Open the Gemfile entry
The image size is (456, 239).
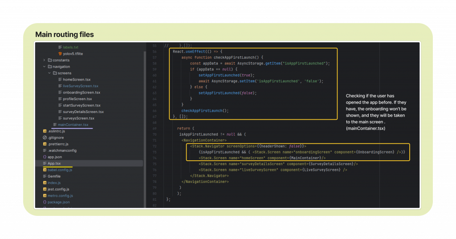pos(54,176)
